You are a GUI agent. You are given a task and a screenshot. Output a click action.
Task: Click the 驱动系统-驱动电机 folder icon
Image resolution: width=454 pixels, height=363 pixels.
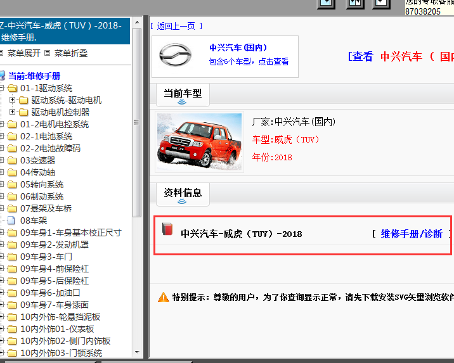23,100
